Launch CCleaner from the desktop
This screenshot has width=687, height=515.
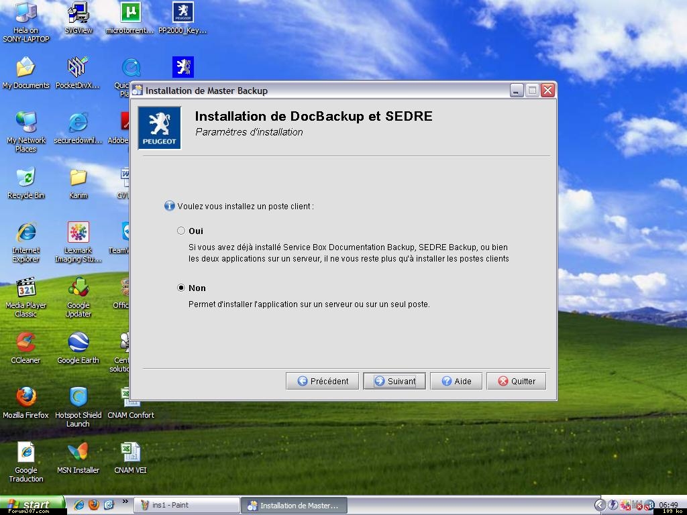26,348
